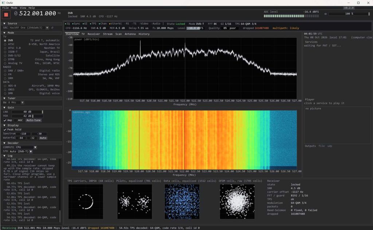This screenshot has height=230, width=373.
Task: Click the 'multipath: likely' warning text
Action: click(286, 28)
